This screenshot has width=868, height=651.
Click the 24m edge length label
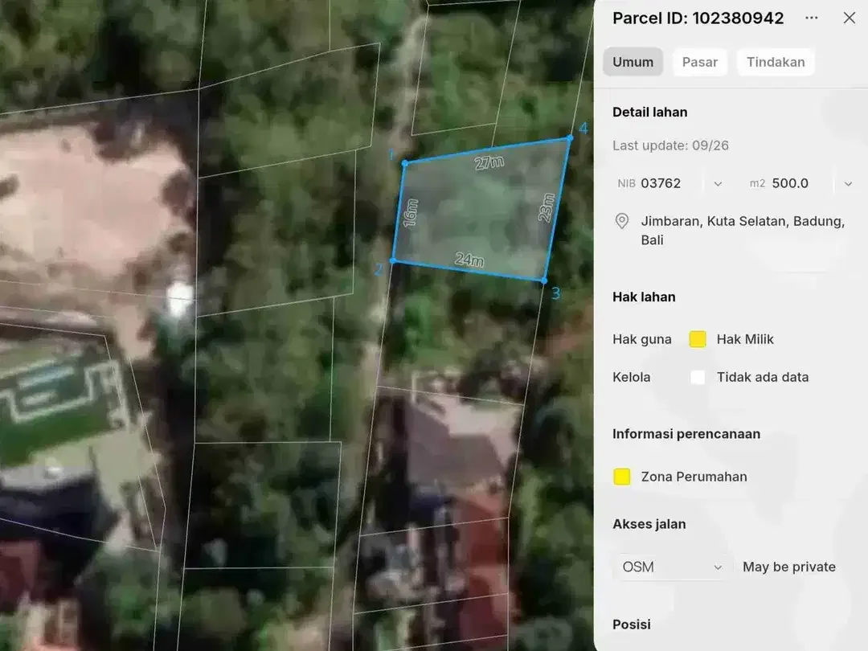[469, 259]
